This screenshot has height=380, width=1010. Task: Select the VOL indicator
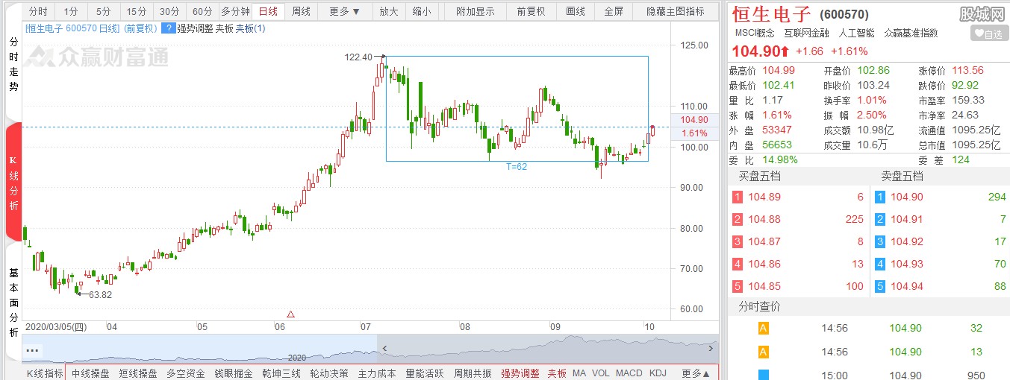pos(601,373)
